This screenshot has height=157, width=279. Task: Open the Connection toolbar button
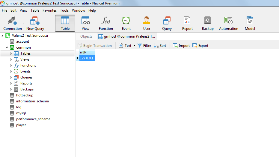coord(13,23)
